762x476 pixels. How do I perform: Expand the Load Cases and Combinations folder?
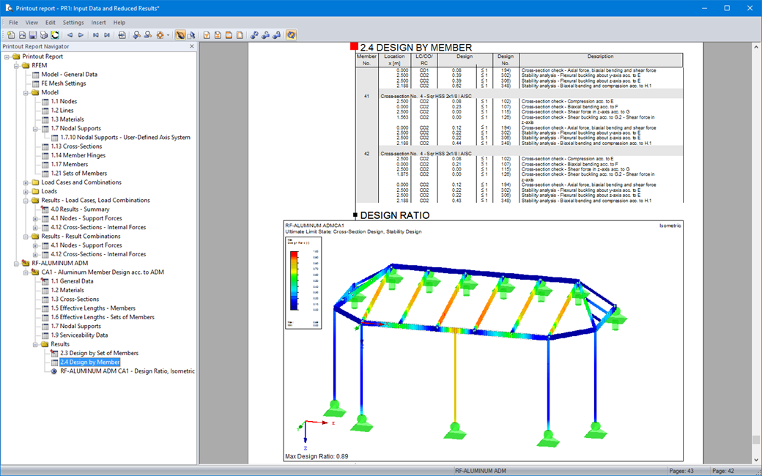point(26,182)
